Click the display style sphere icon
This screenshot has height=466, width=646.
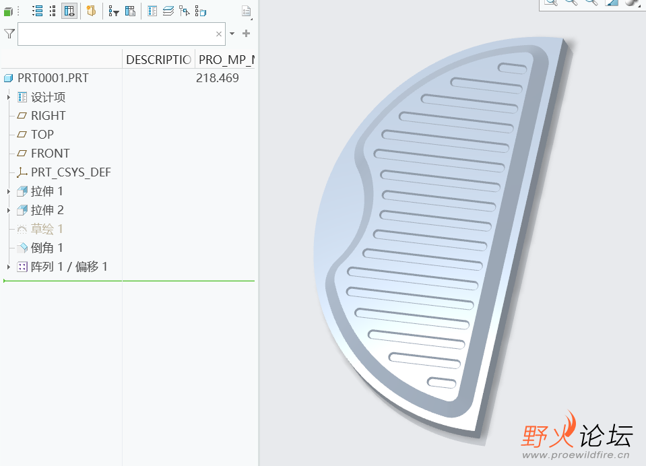(632, 2)
